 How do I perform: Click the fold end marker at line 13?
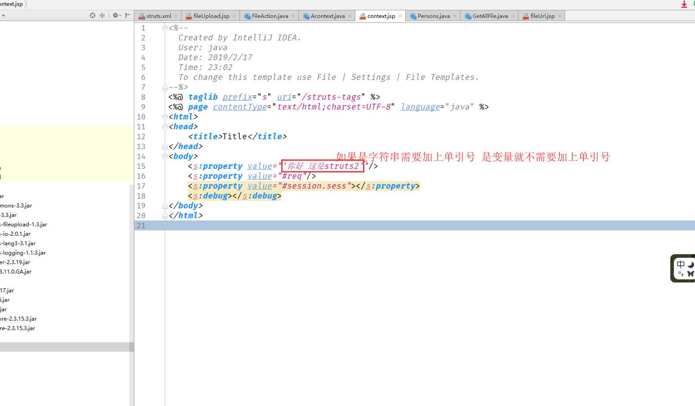(165, 146)
